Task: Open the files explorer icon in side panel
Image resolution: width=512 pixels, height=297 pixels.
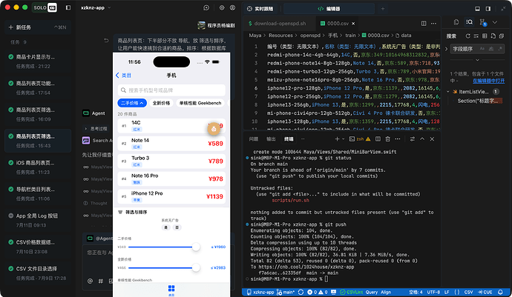Action: [x=456, y=22]
